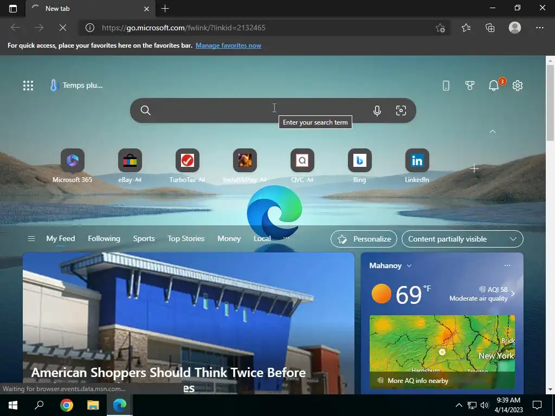The height and width of the screenshot is (416, 555).
Task: Add a new quick link site
Action: coord(474,168)
